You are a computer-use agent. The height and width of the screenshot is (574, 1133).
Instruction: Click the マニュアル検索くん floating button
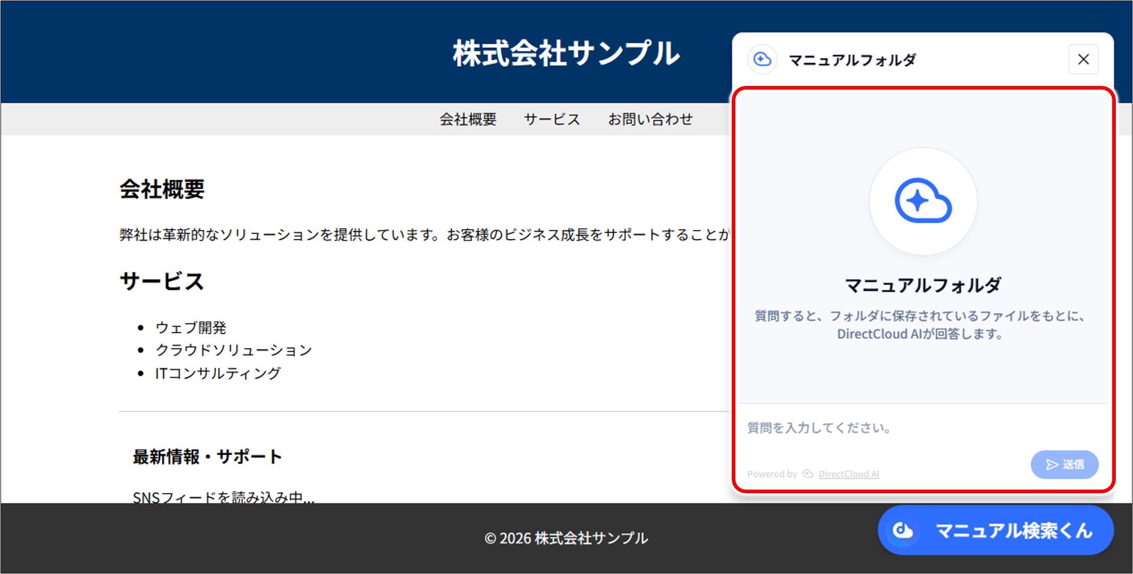pos(996,530)
